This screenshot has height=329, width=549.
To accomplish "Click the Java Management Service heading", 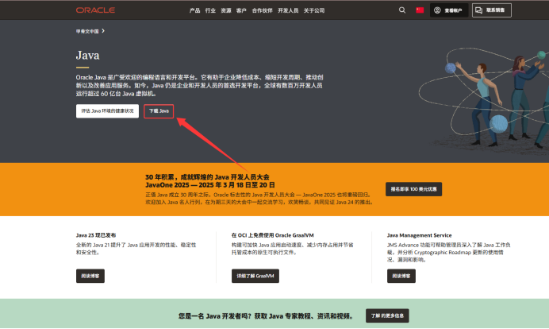I will 419,235.
